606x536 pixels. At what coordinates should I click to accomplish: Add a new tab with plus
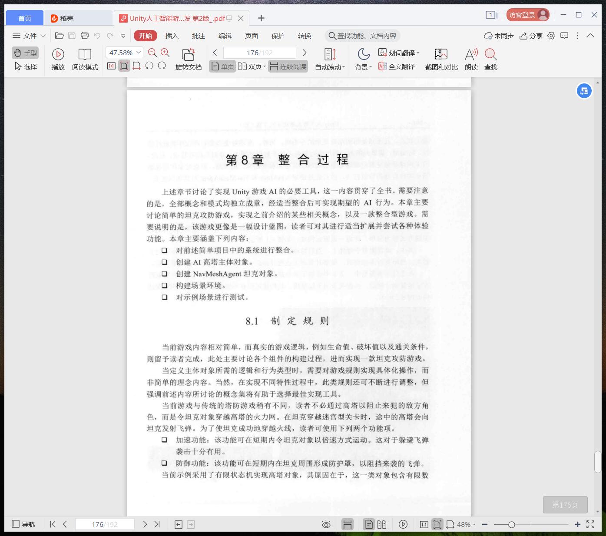point(261,18)
